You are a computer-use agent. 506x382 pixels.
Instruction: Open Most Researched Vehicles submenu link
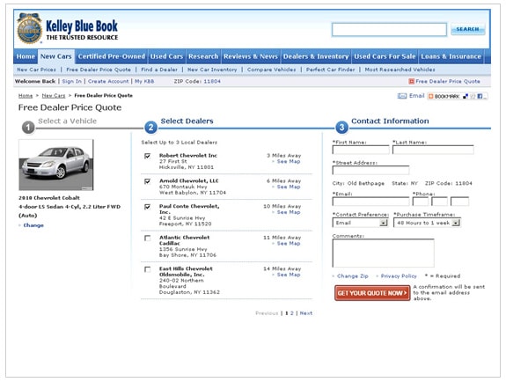click(400, 70)
